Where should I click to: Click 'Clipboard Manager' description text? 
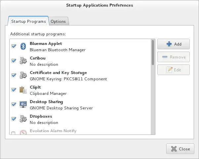pyautogui.click(x=48, y=94)
